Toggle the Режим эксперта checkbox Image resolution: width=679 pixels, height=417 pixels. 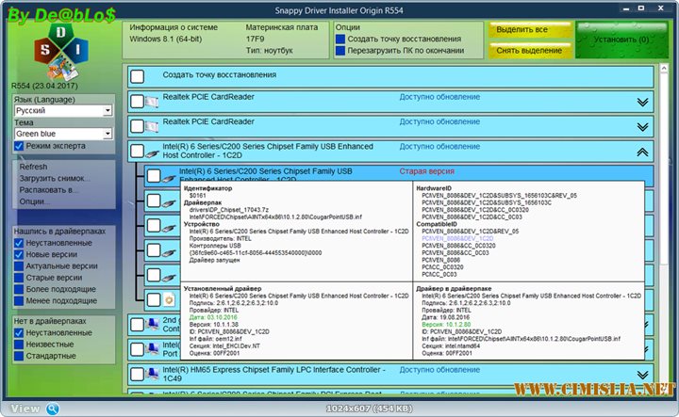coord(19,146)
